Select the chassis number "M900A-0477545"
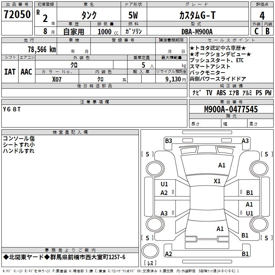The width and height of the screenshot is (275, 275). tap(231, 109)
